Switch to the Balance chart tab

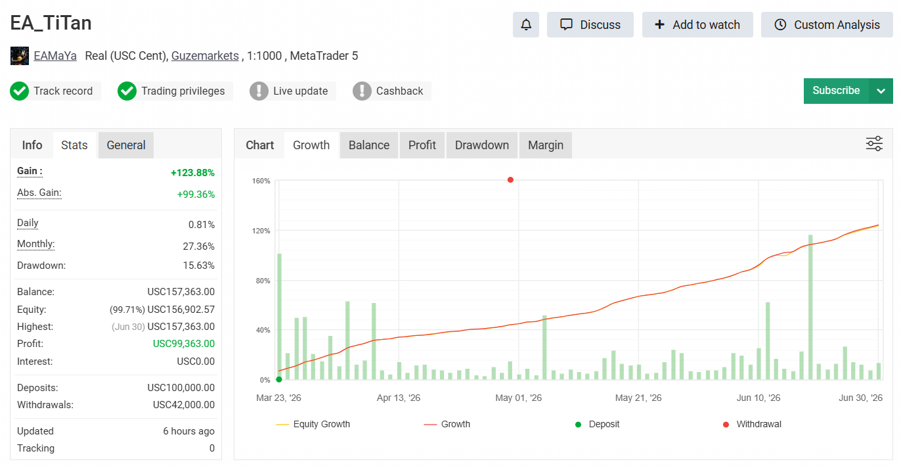(x=369, y=145)
